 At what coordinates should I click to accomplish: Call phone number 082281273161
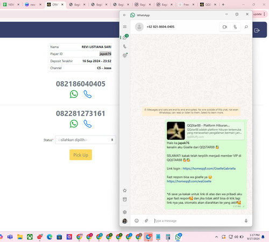point(88,124)
